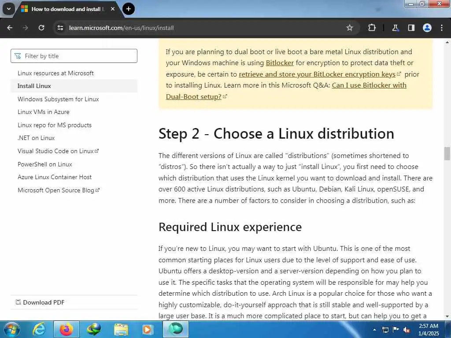451x338 pixels.
Task: Open Chrome three-dot menu
Action: (441, 28)
